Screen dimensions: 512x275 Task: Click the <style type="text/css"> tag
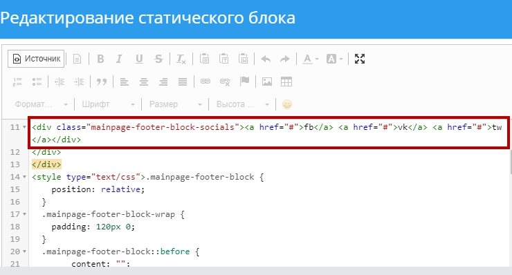[88, 177]
